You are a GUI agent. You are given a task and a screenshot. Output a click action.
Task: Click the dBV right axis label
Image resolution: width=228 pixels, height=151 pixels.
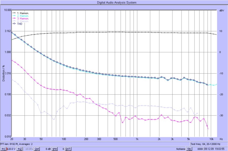click(220, 11)
